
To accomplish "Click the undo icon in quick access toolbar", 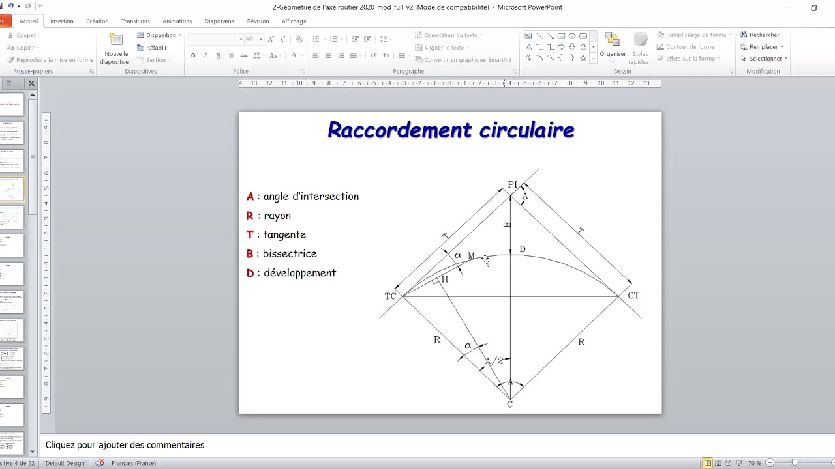I will click(x=11, y=6).
